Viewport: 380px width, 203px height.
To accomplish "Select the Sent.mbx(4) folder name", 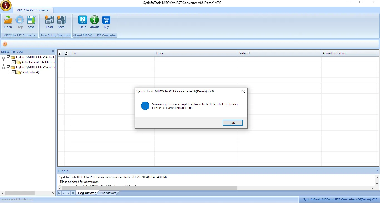I will 30,72.
